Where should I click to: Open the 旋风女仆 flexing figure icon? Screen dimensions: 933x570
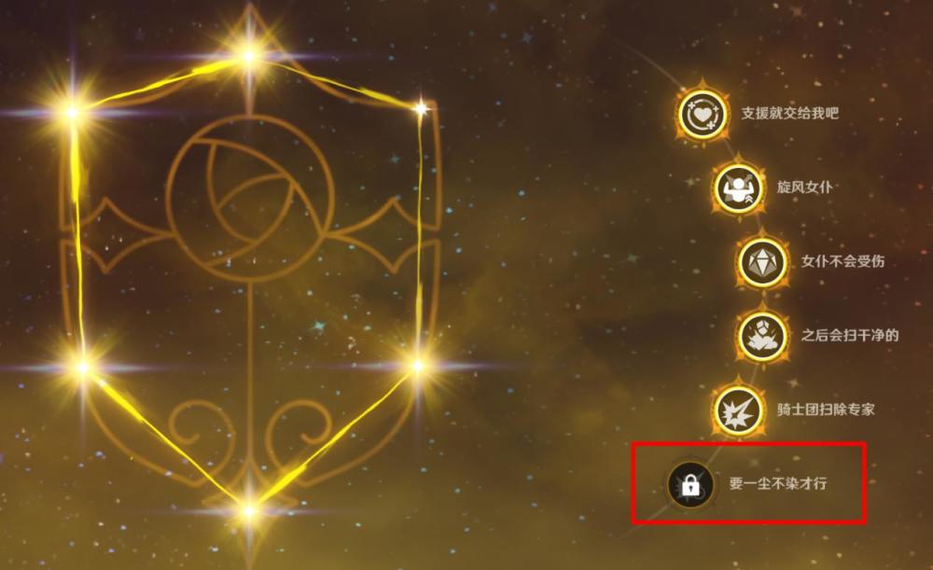[x=738, y=188]
